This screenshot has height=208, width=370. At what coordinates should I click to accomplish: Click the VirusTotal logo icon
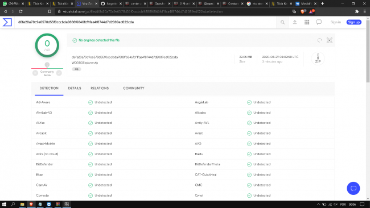click(7, 22)
